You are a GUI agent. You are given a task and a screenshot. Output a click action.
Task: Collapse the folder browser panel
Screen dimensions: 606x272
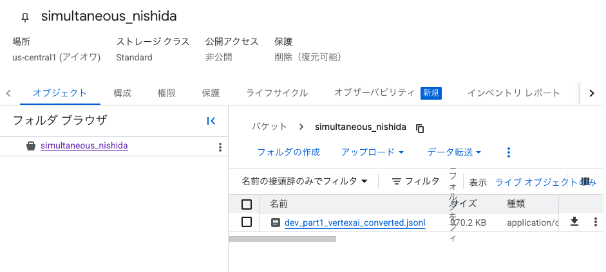[211, 121]
